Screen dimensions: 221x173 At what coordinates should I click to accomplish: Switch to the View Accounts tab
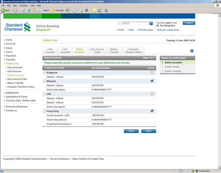click(50, 51)
